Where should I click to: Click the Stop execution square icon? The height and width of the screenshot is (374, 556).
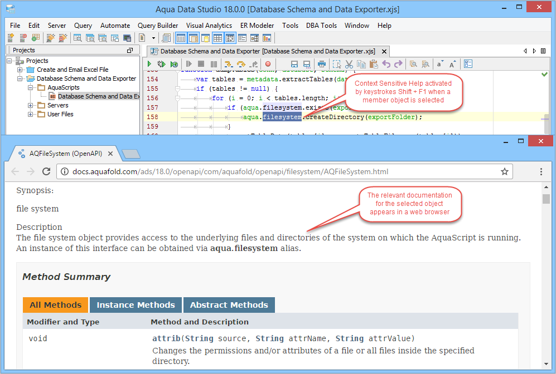point(201,64)
